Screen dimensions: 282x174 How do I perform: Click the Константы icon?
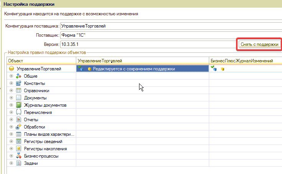tap(18, 83)
